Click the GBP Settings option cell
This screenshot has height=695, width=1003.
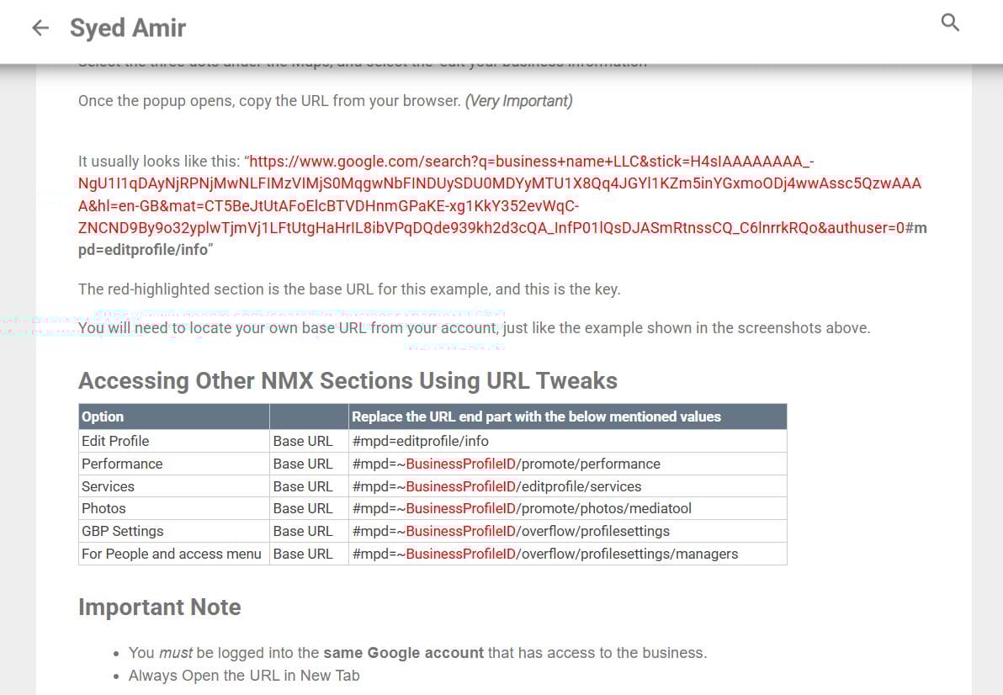[122, 531]
